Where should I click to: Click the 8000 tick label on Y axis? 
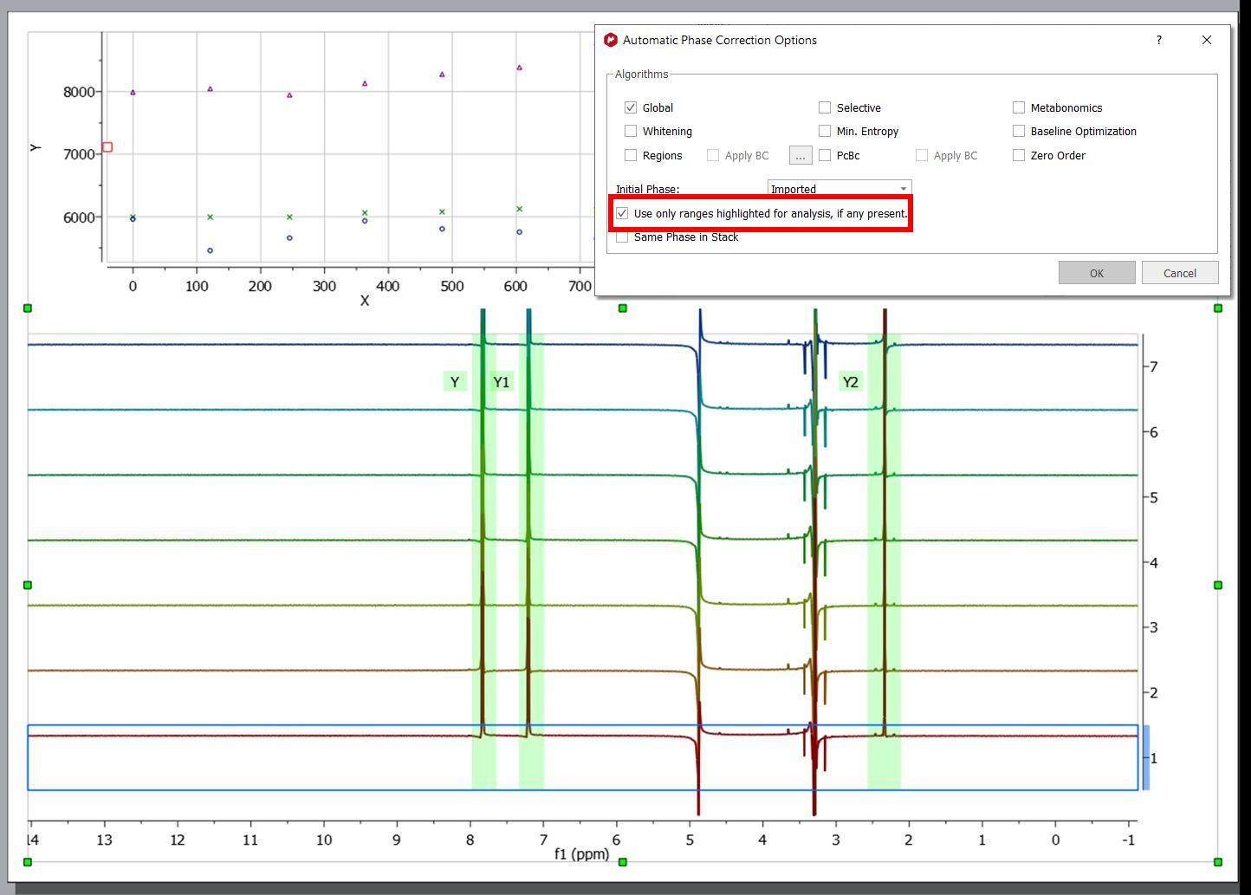(x=79, y=92)
